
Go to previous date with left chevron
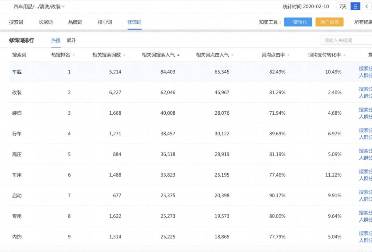point(367,7)
